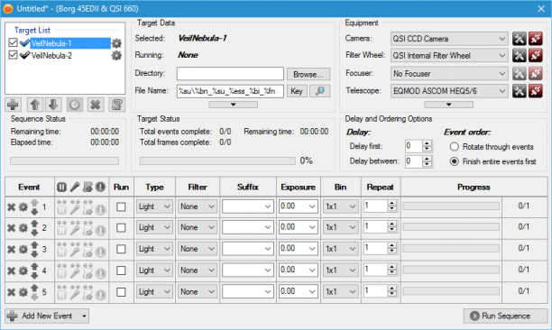Open the Filter Wheel dropdown
The height and width of the screenshot is (330, 552).
click(x=449, y=56)
